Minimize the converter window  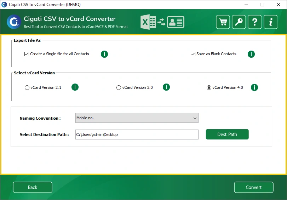[246, 5]
